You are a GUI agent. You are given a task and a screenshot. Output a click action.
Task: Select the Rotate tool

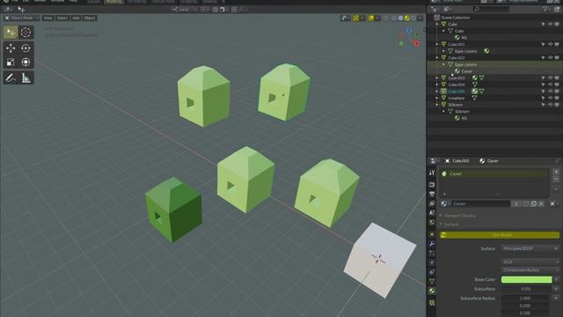tap(26, 48)
